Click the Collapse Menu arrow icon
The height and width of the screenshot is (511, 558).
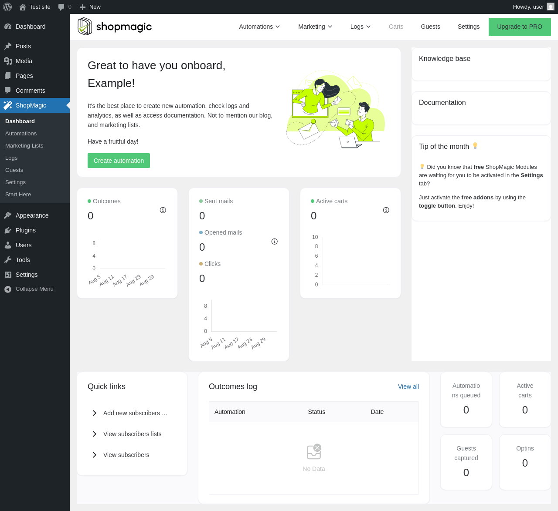pos(8,289)
